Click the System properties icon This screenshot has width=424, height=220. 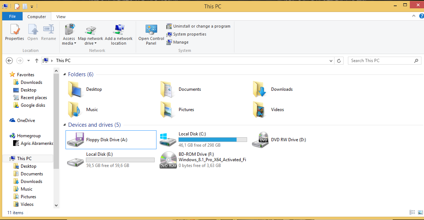[x=169, y=34]
